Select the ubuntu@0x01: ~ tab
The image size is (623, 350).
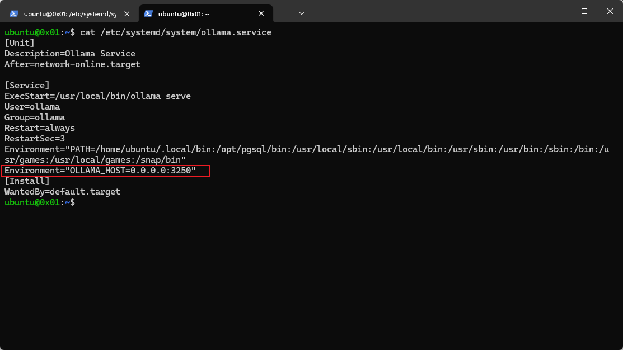click(206, 13)
